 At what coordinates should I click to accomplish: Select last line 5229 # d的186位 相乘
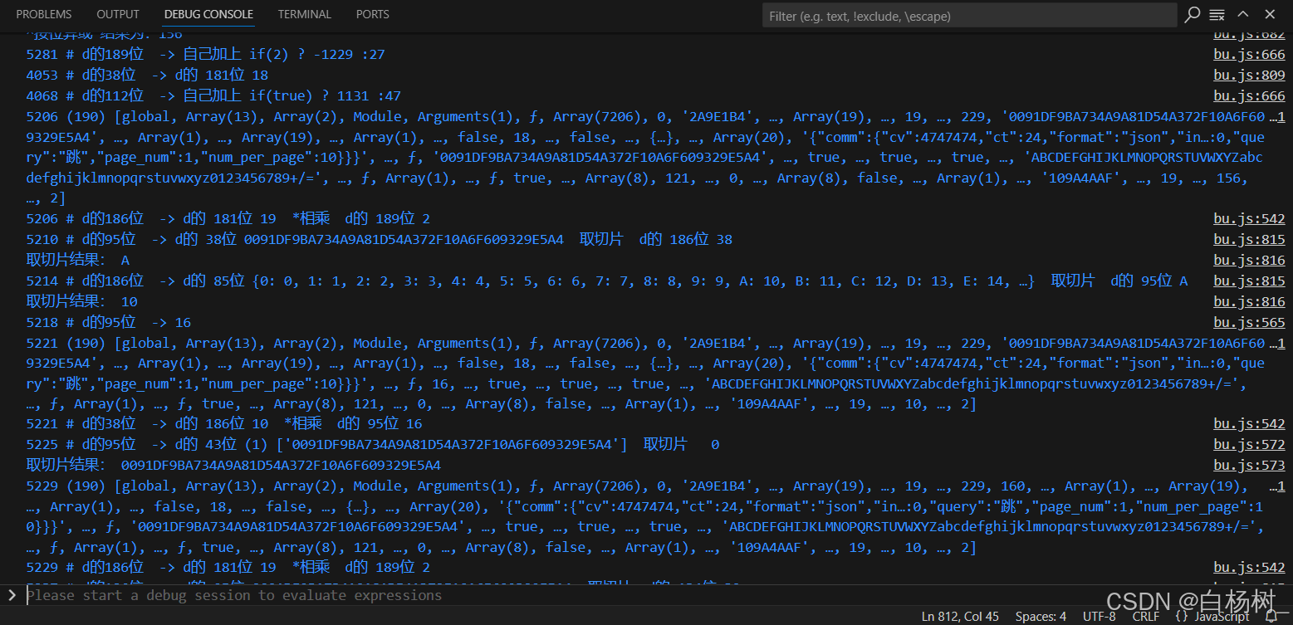pos(228,567)
